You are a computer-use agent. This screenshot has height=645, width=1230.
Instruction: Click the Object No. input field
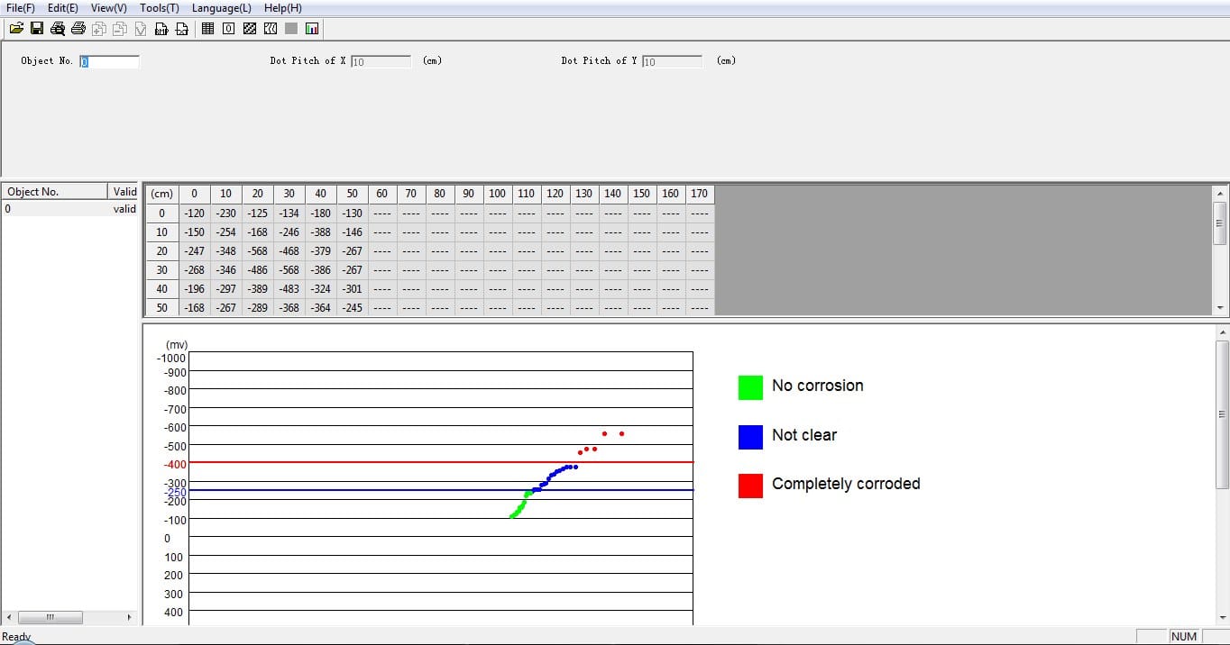[109, 61]
